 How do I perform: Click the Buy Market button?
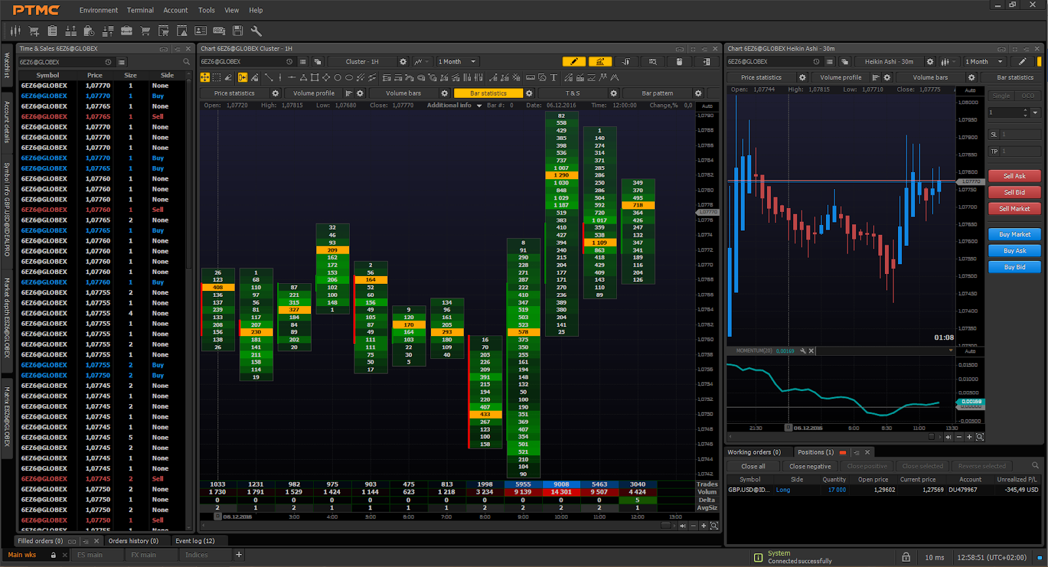click(1015, 234)
